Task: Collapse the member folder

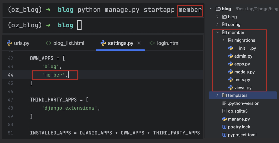Action: tap(218, 33)
